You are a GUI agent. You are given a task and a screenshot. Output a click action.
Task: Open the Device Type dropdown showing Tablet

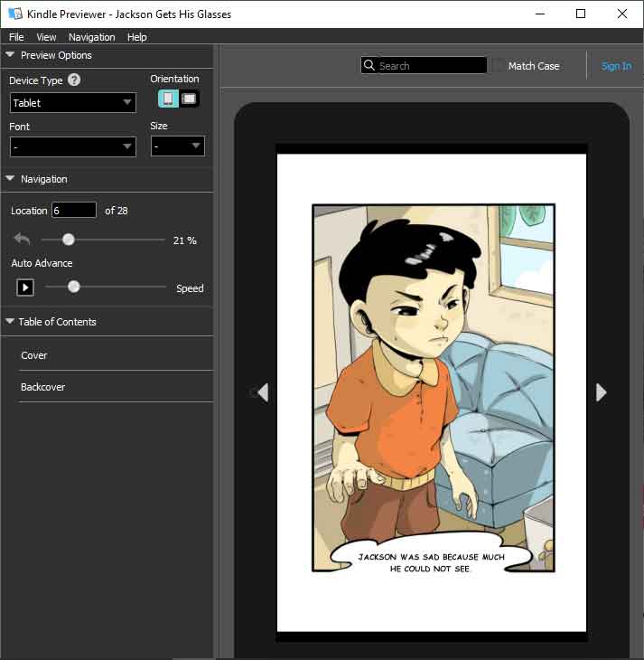click(x=73, y=103)
